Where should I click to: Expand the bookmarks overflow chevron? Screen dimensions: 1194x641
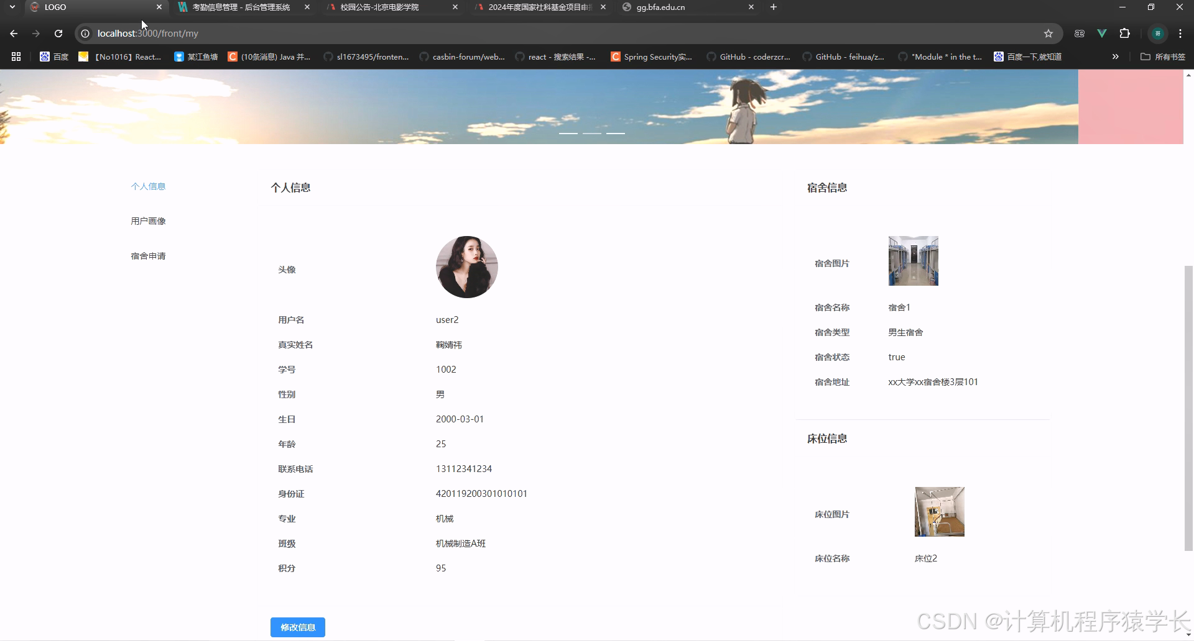1115,57
